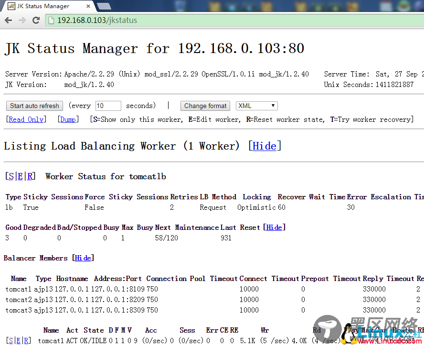This screenshot has width=424, height=346.
Task: Click the Start auto refresh button
Action: tap(34, 106)
